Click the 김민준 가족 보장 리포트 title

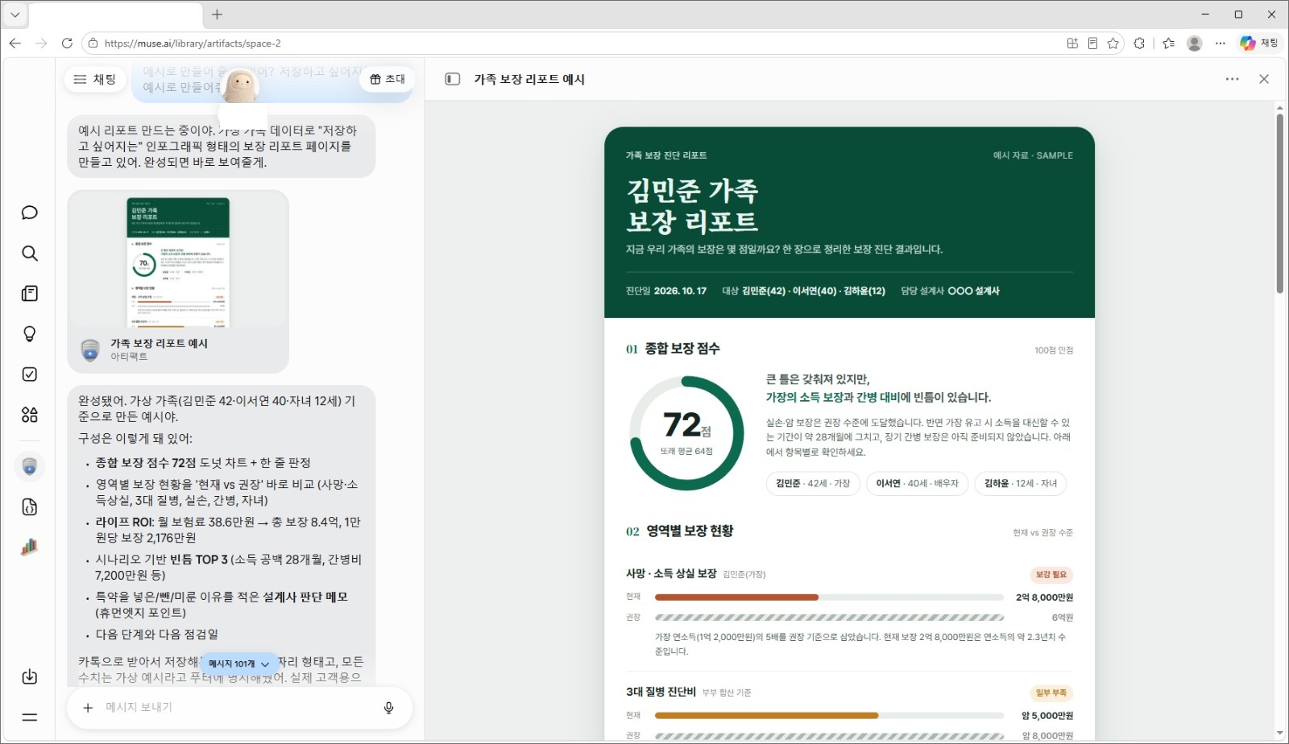pyautogui.click(x=692, y=205)
